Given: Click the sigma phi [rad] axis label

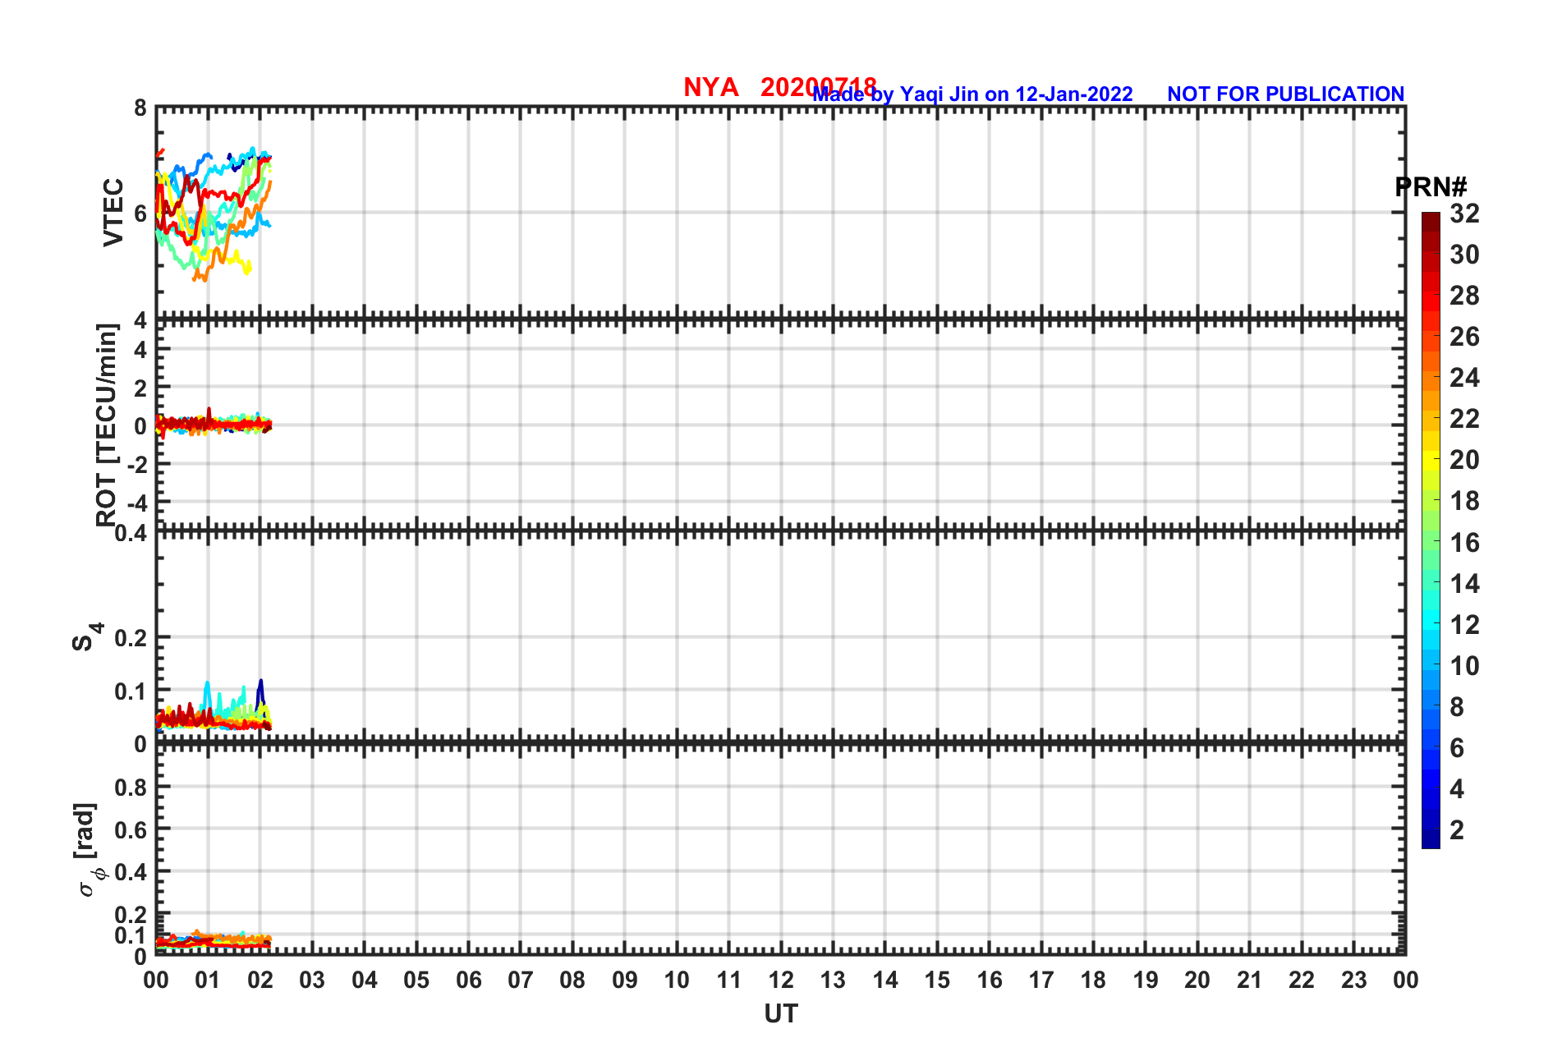Looking at the screenshot, I should pyautogui.click(x=89, y=849).
